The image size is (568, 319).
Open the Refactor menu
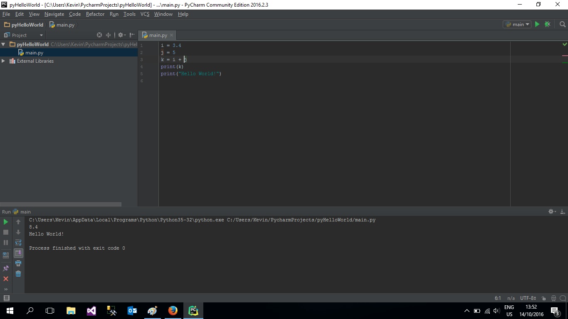click(x=95, y=14)
